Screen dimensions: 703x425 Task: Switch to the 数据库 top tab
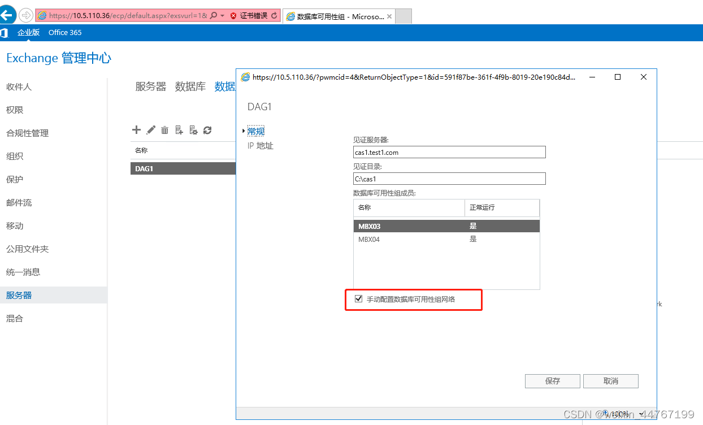tap(190, 86)
